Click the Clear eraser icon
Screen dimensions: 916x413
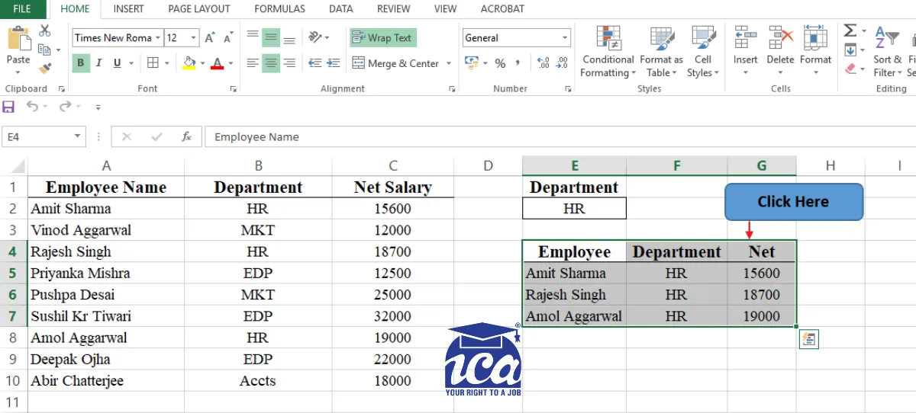click(x=850, y=69)
